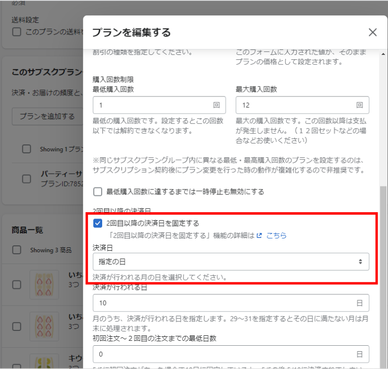Click the 送料設定 label in background
Screen dimensions: 388x369
(x=25, y=20)
